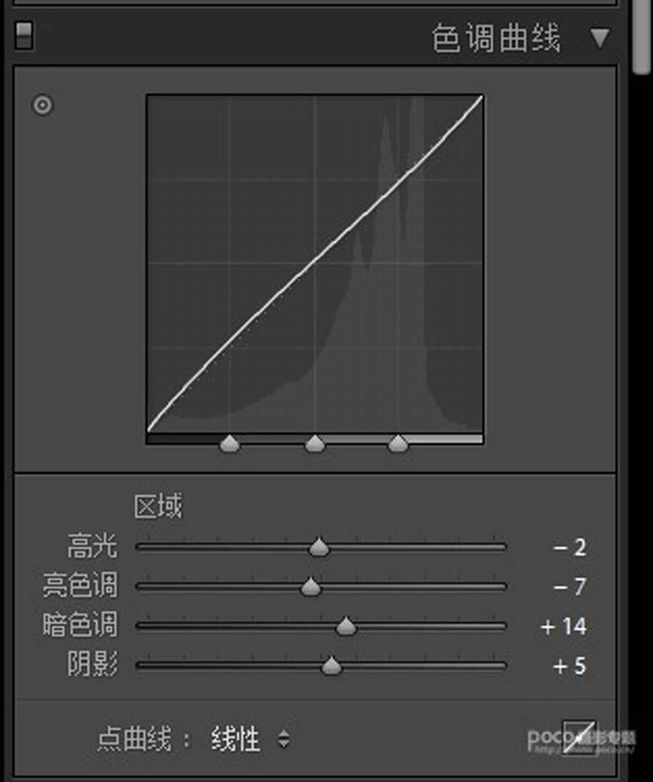Select the targeted adjustment tool

(x=41, y=105)
